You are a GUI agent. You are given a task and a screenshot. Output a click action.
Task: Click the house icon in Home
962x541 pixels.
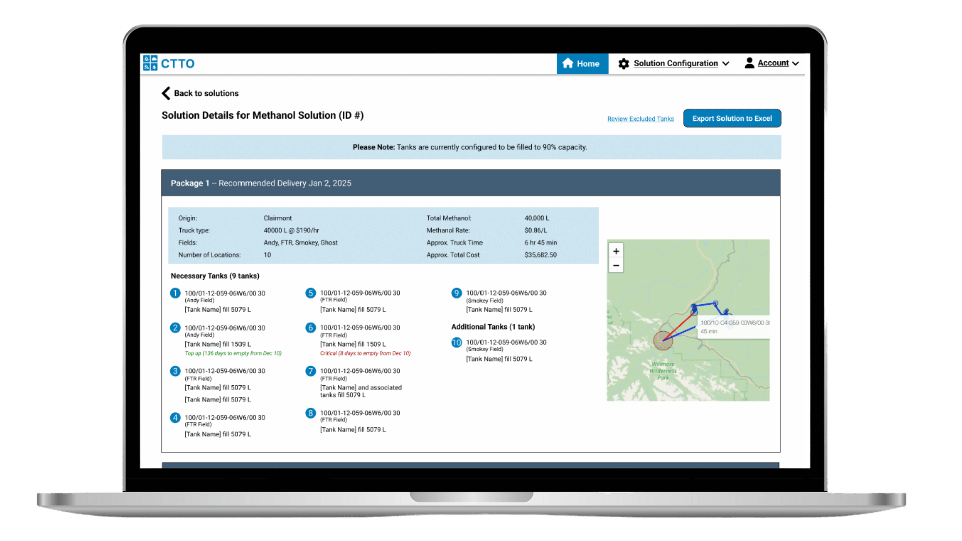(x=568, y=63)
